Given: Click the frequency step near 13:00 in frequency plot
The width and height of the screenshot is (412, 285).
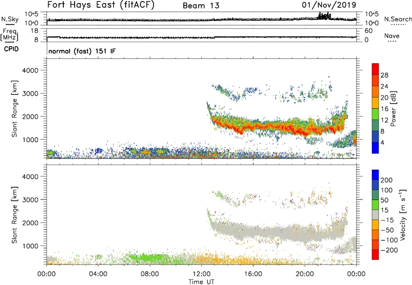Looking at the screenshot, I should point(215,38).
